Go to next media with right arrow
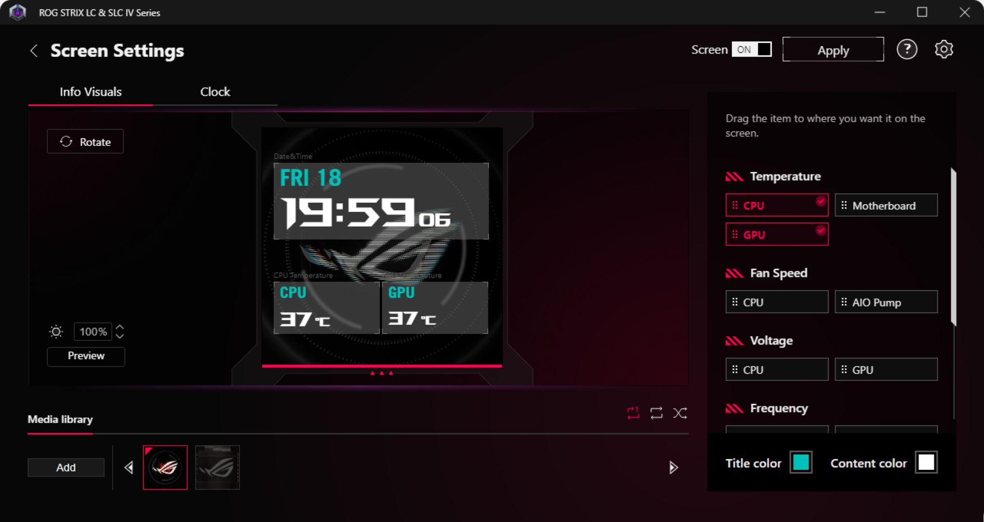This screenshot has height=522, width=984. point(673,467)
